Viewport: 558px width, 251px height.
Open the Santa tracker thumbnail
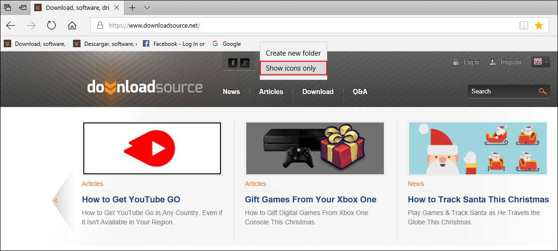click(478, 148)
